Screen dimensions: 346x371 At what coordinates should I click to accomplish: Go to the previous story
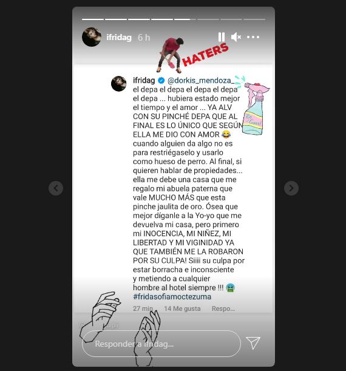[56, 188]
